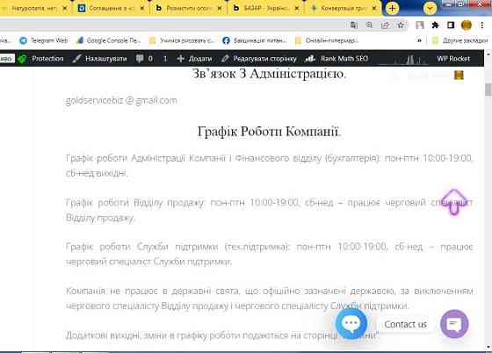Click the scroll-to-top purple arrow button
Viewport: 492px width, 353px height.
453,202
